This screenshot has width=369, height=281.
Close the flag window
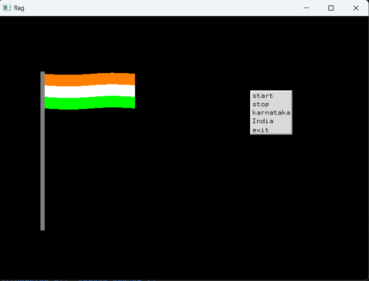(x=356, y=8)
